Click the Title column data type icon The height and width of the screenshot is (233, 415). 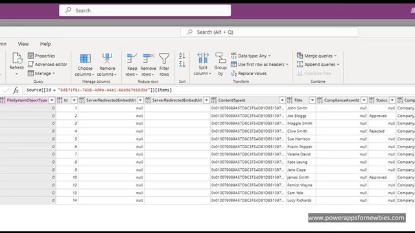tap(290, 100)
